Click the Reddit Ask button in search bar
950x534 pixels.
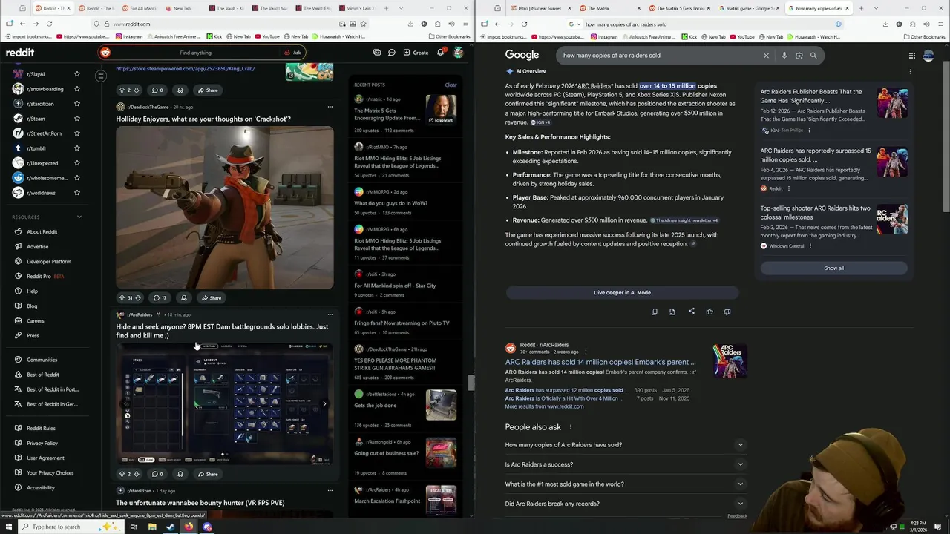[x=292, y=53]
